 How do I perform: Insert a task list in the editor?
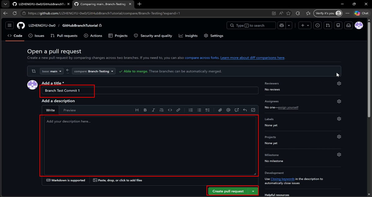click(x=207, y=110)
